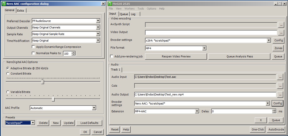The width and height of the screenshot is (288, 136).
Task: Open Time Modification dropdown
Action: 98,41
